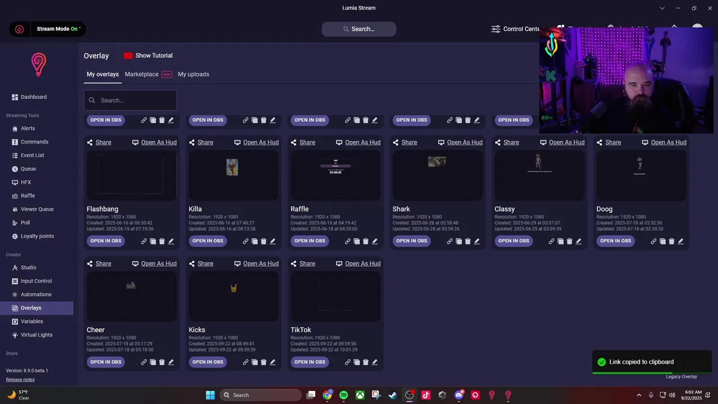Edit the Raffle overlay with pencil icon
Image resolution: width=718 pixels, height=404 pixels.
click(x=375, y=241)
